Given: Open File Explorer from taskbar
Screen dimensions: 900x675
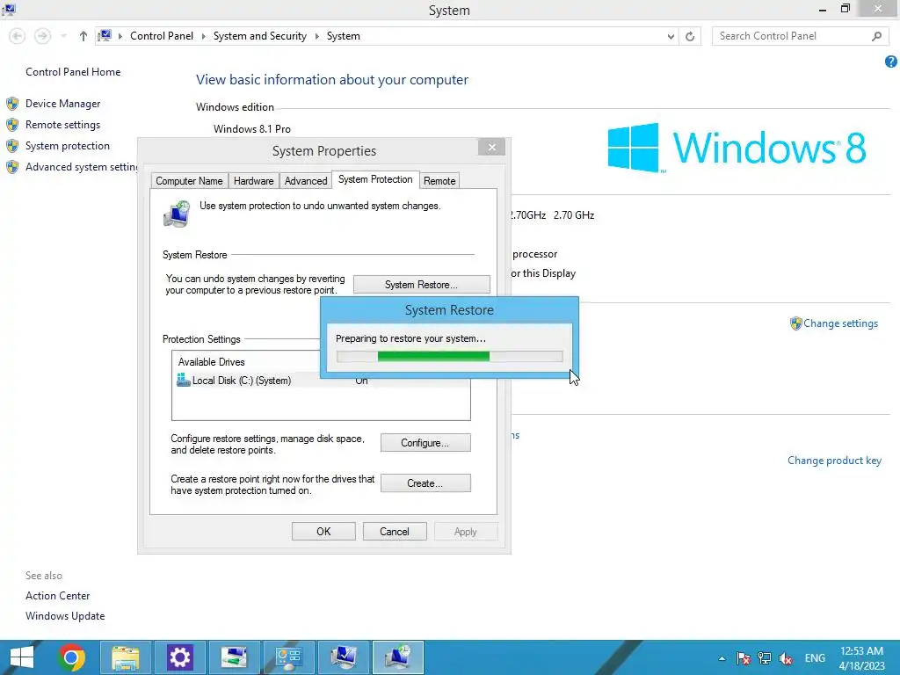Looking at the screenshot, I should [126, 657].
